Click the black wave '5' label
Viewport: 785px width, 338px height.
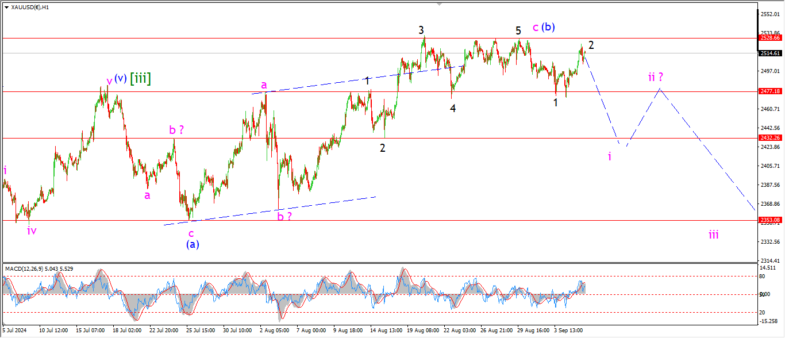518,30
